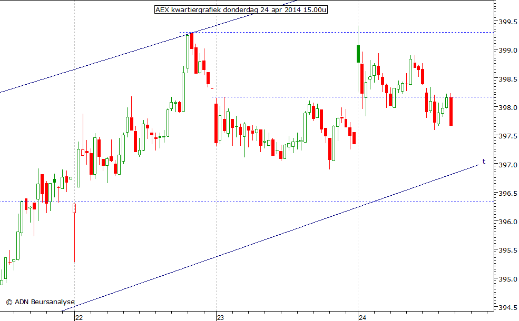Click the trendline label t
Viewport: 519px width, 321px height.
tap(484, 162)
